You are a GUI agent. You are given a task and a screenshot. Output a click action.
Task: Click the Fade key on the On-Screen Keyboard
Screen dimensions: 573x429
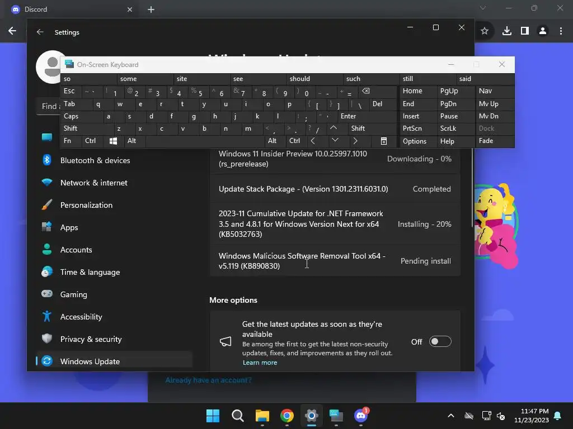495,141
